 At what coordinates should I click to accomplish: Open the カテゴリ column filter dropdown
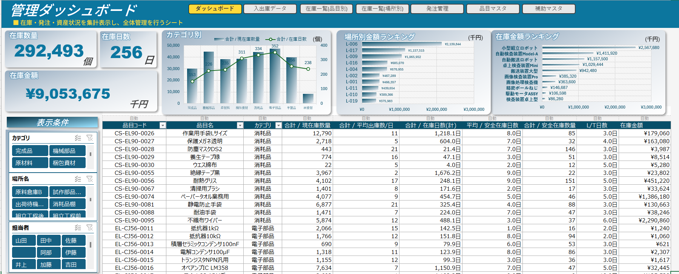click(278, 126)
